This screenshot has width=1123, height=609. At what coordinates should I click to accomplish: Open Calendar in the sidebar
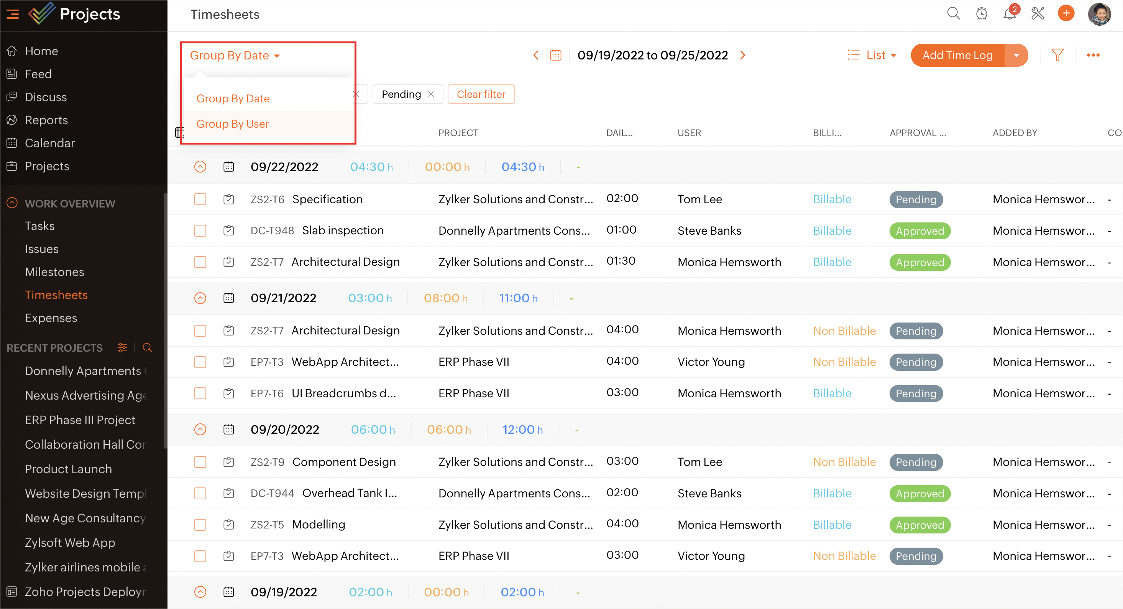(x=50, y=143)
